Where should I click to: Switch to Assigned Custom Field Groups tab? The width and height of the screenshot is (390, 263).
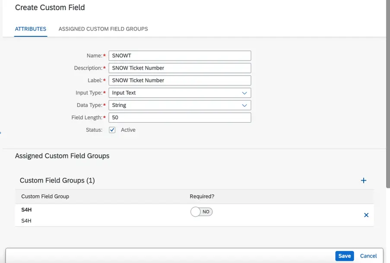(103, 29)
